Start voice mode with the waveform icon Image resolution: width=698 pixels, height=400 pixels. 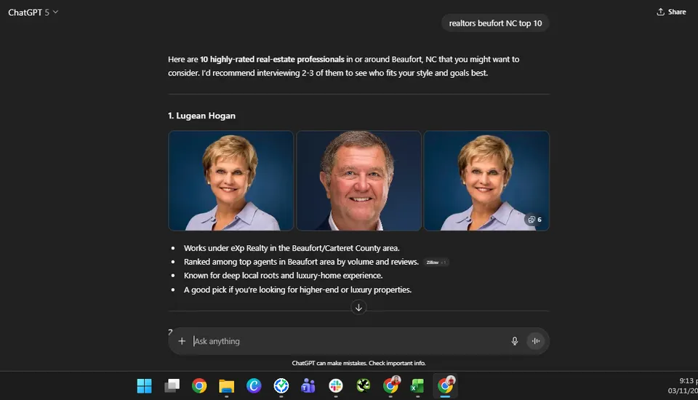[x=536, y=341]
